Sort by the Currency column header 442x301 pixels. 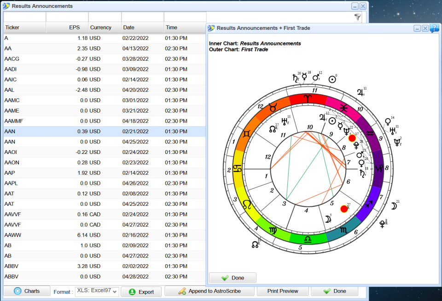pos(105,27)
